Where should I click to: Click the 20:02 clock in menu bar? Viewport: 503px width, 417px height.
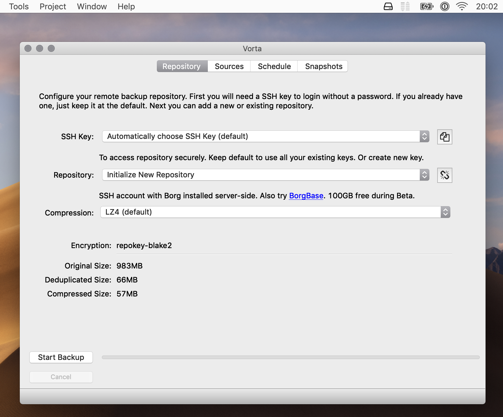(487, 6)
